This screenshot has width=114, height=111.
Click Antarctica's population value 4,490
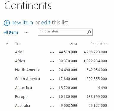[x=102, y=88]
